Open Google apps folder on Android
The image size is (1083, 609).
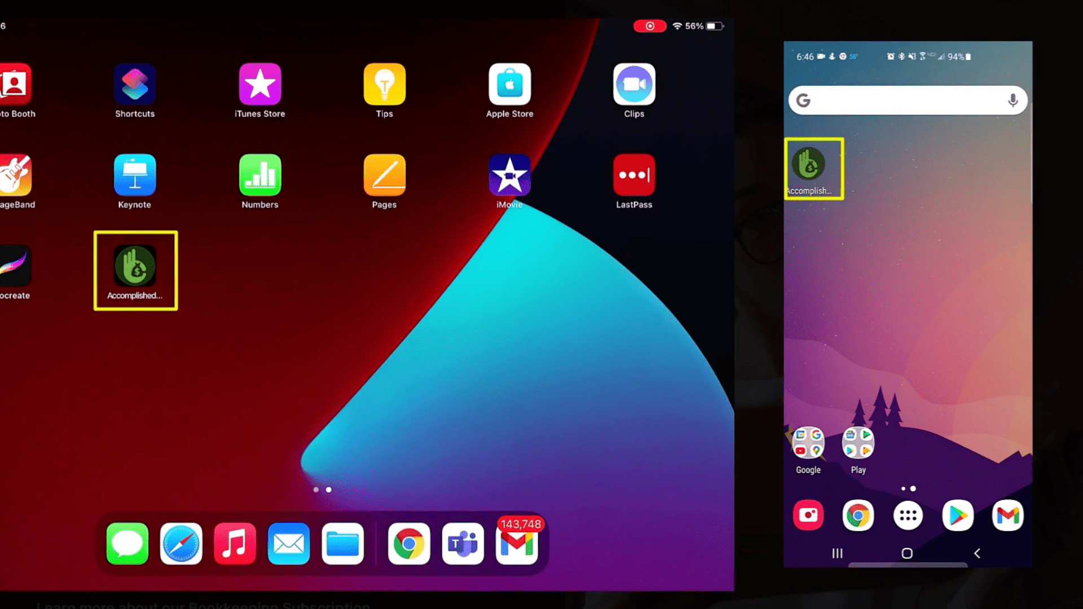click(808, 443)
